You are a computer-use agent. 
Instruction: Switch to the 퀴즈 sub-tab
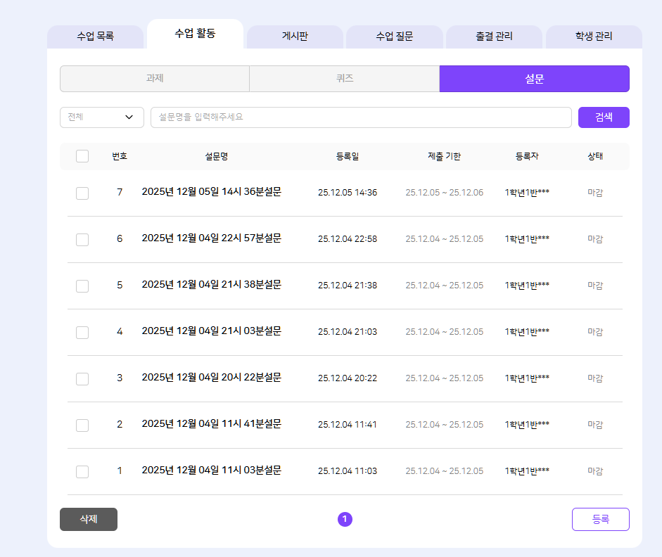click(344, 79)
